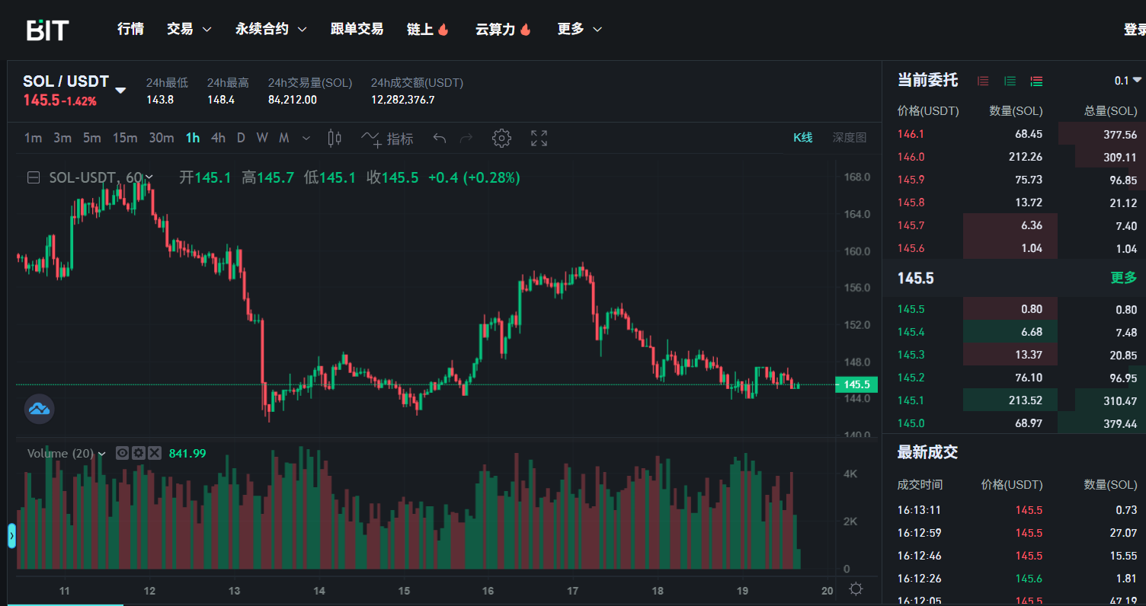Enter fullscreen chart mode
Image resolution: width=1146 pixels, height=606 pixels.
[x=539, y=138]
